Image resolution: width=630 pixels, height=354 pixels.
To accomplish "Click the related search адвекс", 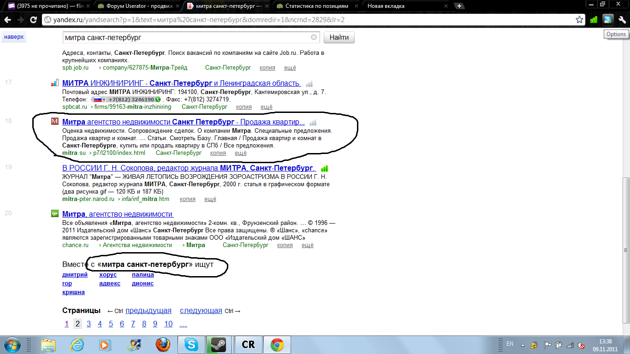I will (110, 283).
